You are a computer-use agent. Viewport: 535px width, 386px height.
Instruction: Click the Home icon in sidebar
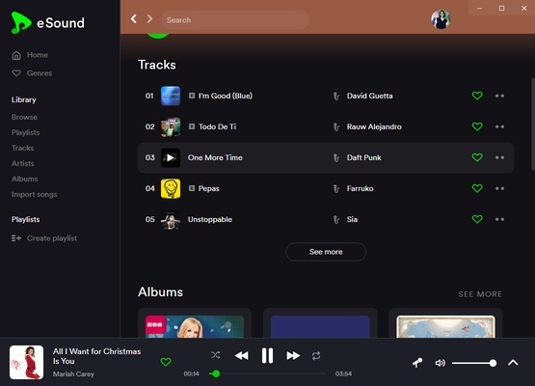point(16,55)
